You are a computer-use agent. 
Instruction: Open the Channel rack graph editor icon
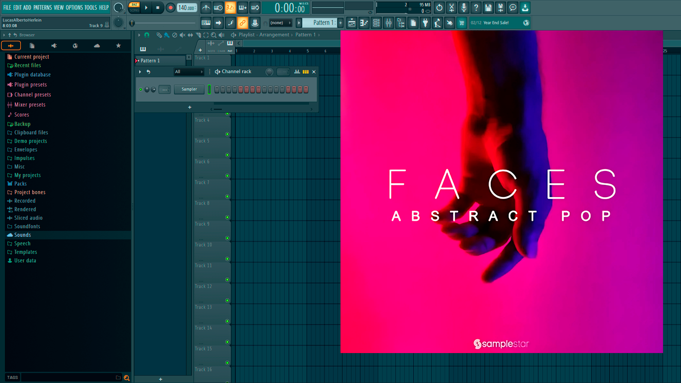click(x=297, y=72)
